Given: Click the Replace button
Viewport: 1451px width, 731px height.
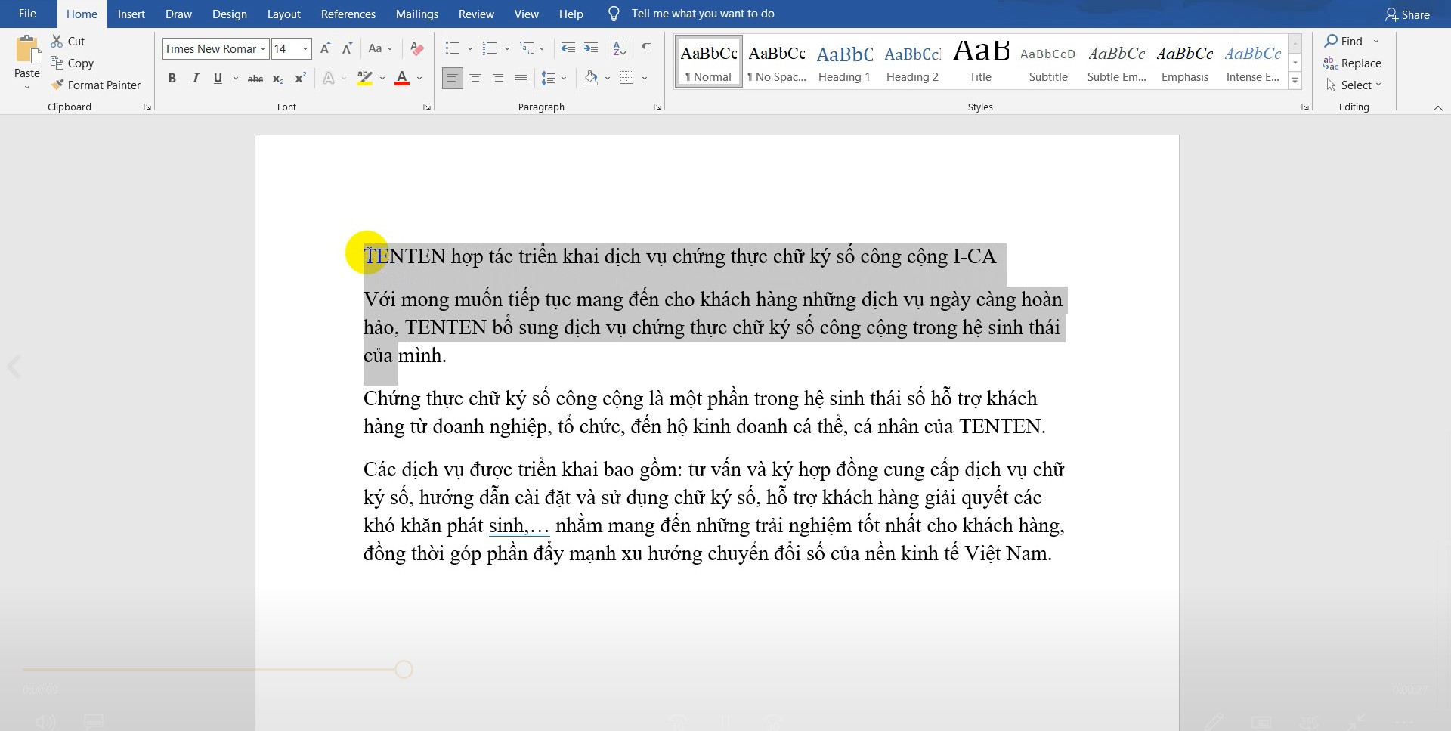Looking at the screenshot, I should point(1353,63).
